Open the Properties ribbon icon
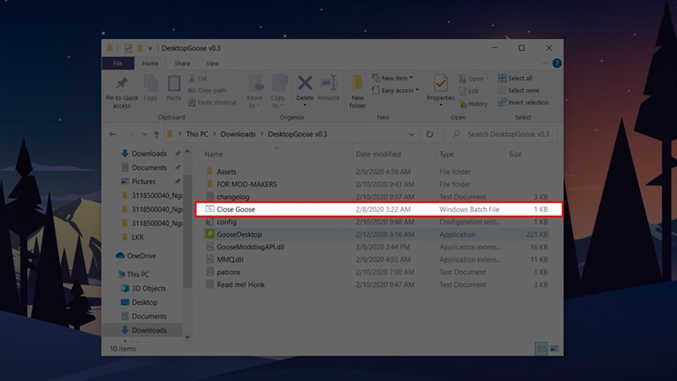677x381 pixels. pos(440,83)
